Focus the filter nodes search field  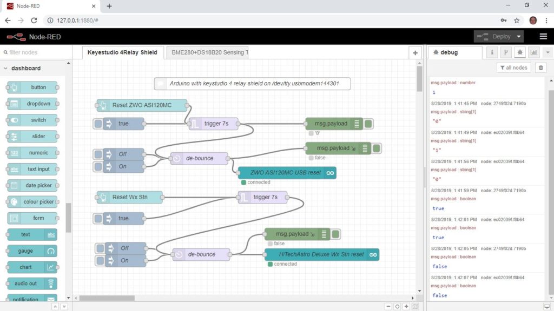pos(36,52)
